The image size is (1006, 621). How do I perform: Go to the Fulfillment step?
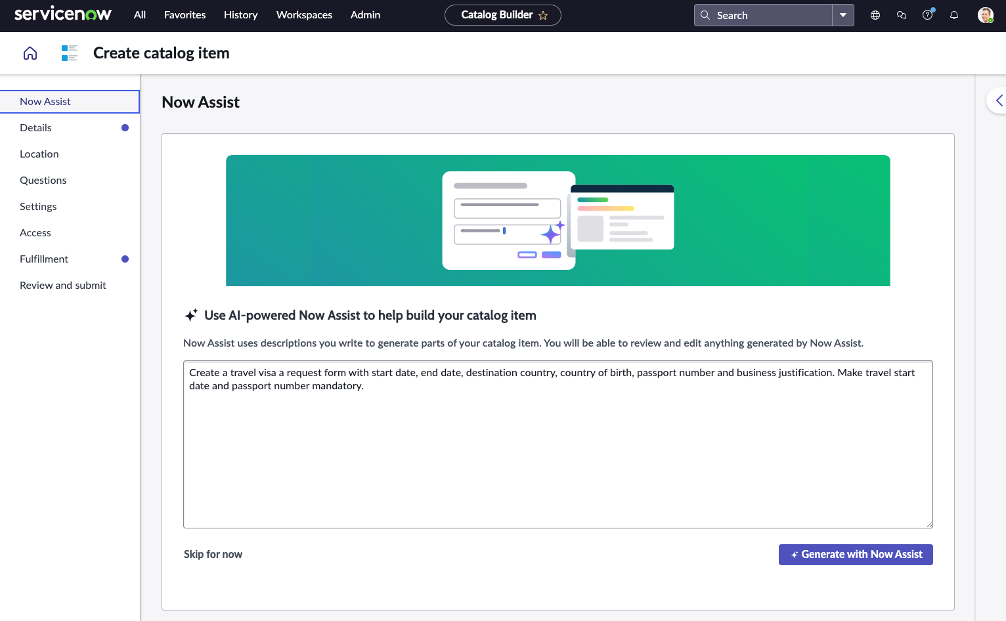pos(70,259)
